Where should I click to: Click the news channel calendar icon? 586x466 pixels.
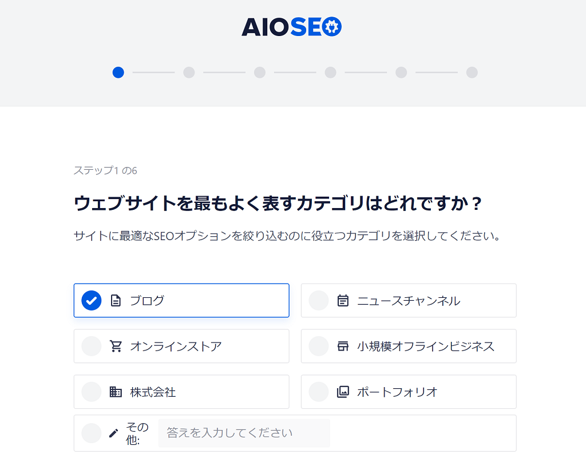tap(343, 300)
